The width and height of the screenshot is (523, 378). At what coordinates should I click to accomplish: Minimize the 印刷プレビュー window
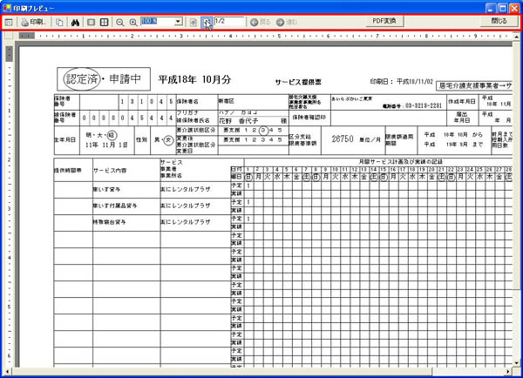(x=491, y=7)
